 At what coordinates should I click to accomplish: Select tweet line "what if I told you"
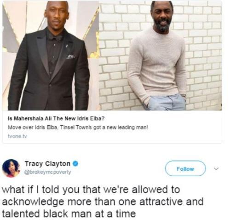point(91,190)
